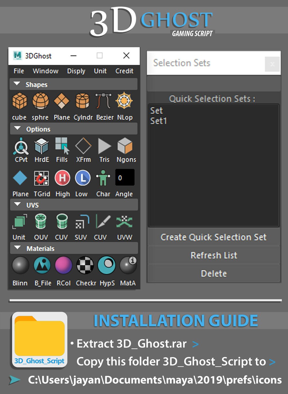Click the CUV knife icon beside SUV

pos(103,222)
